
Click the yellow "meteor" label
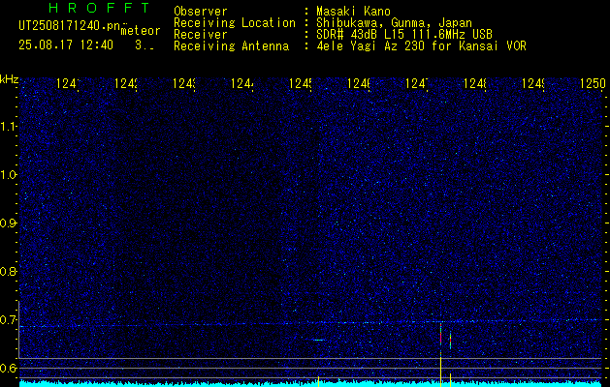[x=141, y=31]
